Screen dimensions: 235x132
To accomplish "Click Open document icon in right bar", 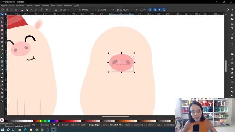I will tap(232, 19).
